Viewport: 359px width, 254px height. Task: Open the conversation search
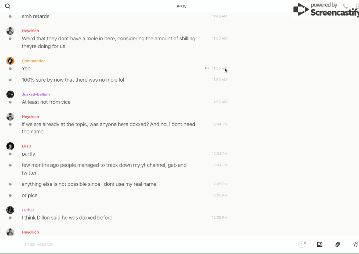click(8, 6)
